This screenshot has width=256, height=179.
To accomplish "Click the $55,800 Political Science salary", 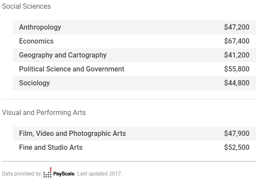I will click(x=237, y=69).
